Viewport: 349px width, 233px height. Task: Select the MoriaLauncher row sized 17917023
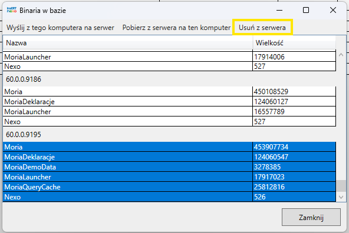point(169,177)
